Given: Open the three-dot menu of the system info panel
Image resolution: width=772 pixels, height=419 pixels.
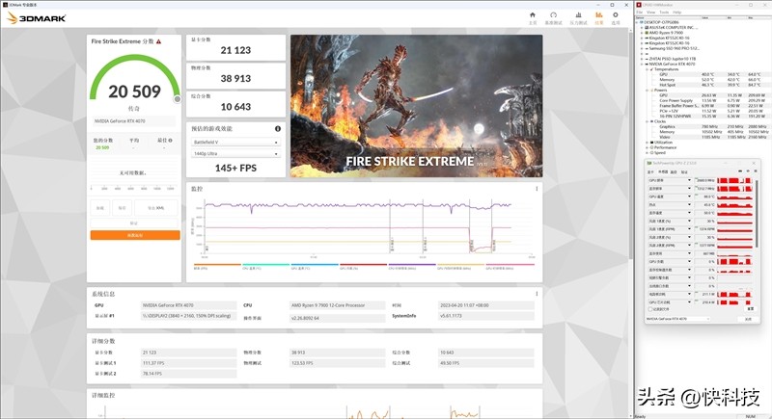Looking at the screenshot, I should [537, 294].
